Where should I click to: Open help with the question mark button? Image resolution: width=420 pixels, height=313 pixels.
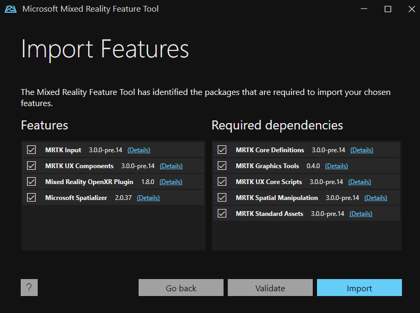pyautogui.click(x=29, y=288)
